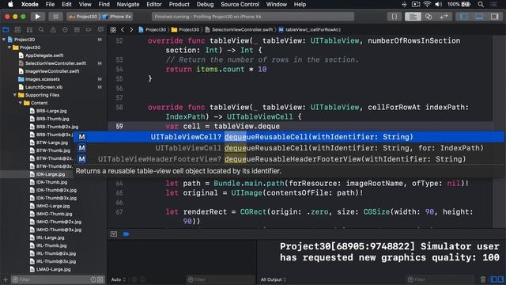Open the Breakpoint navigator icon
506x285 pixels.
89,30
